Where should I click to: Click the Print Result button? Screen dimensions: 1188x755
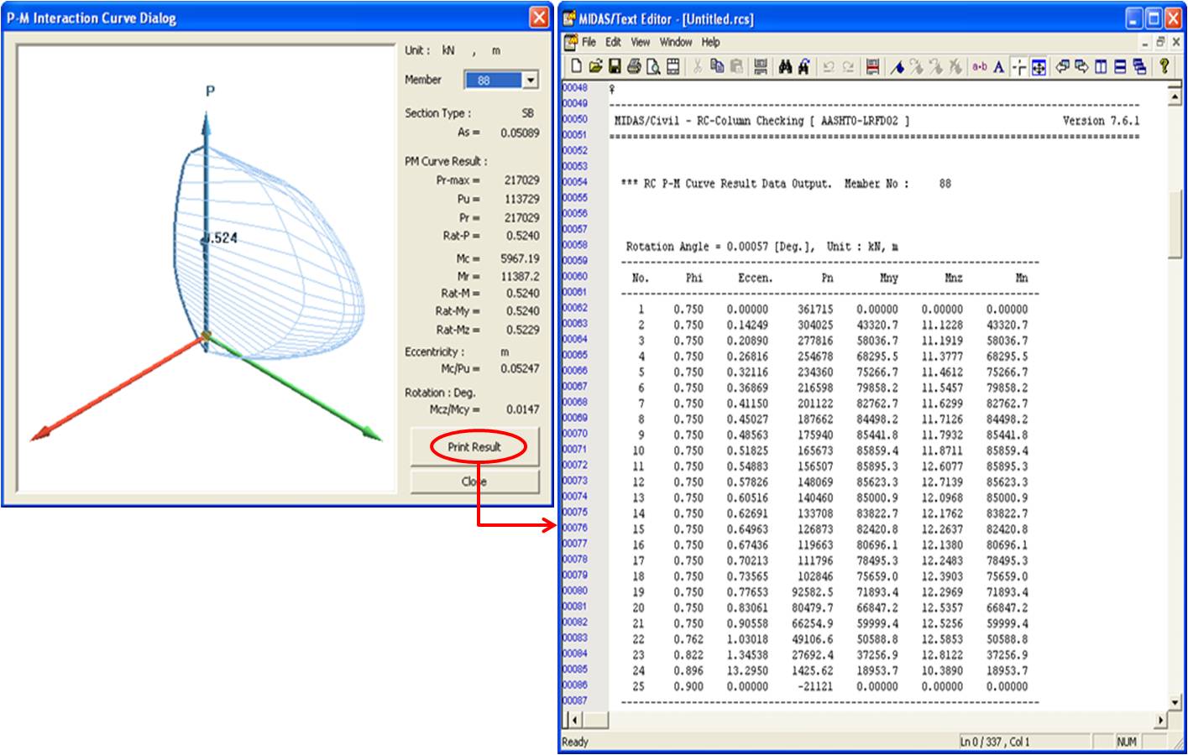pyautogui.click(x=474, y=447)
